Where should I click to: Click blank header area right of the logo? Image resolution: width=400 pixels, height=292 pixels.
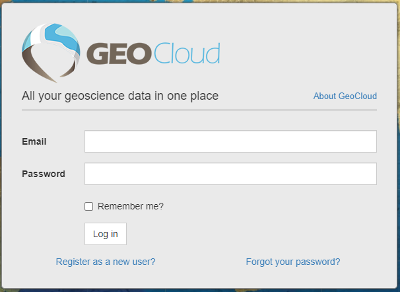tap(304, 53)
